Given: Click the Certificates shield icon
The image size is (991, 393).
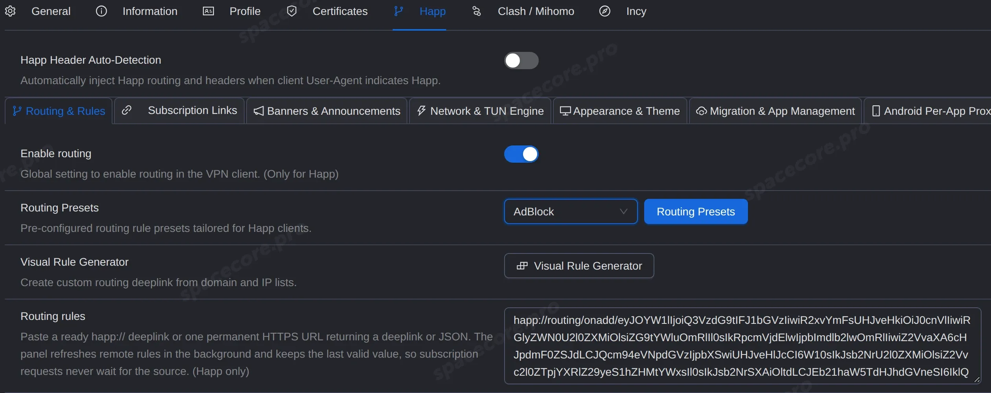Looking at the screenshot, I should point(292,11).
